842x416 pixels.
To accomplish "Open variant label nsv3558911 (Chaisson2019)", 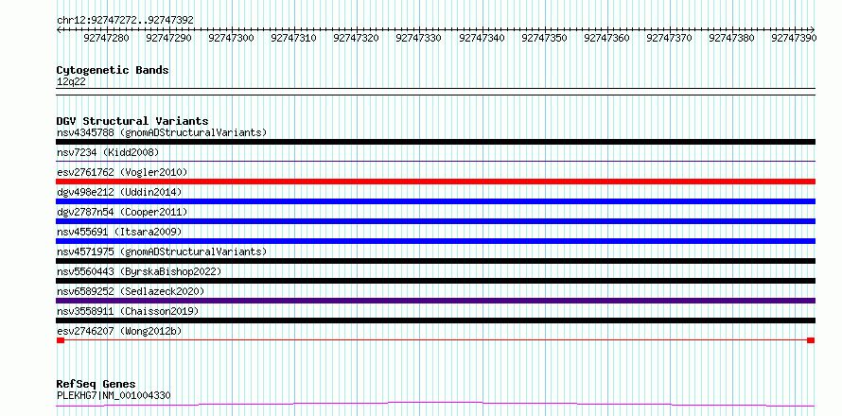I will point(128,311).
